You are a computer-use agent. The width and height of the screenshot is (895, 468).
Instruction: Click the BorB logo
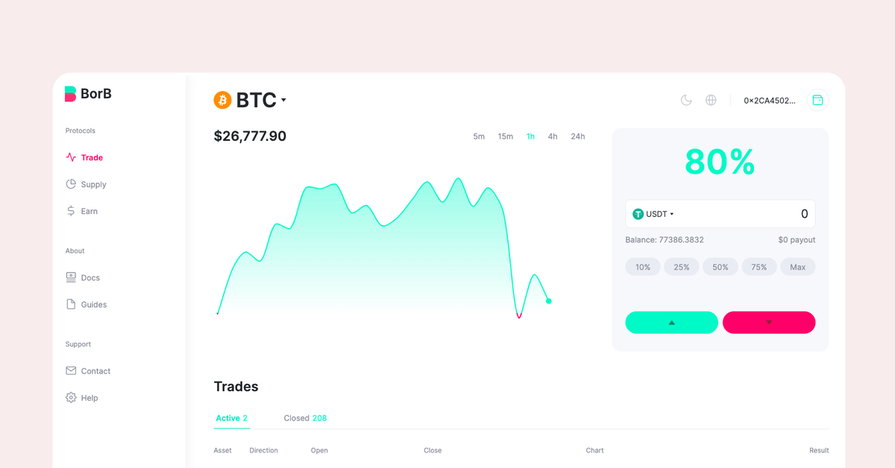click(x=88, y=94)
